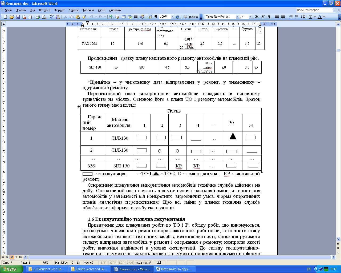Create a new blank document
Viewport: 341px width, 273px height.
click(x=5, y=17)
